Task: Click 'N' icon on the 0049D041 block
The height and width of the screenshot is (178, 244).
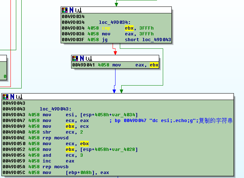Action: pos(82,58)
